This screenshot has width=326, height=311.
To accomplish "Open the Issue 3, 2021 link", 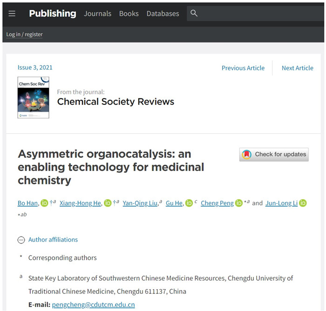I will [35, 68].
